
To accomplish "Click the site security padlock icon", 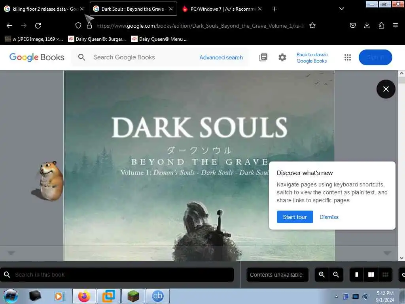I will tap(89, 25).
